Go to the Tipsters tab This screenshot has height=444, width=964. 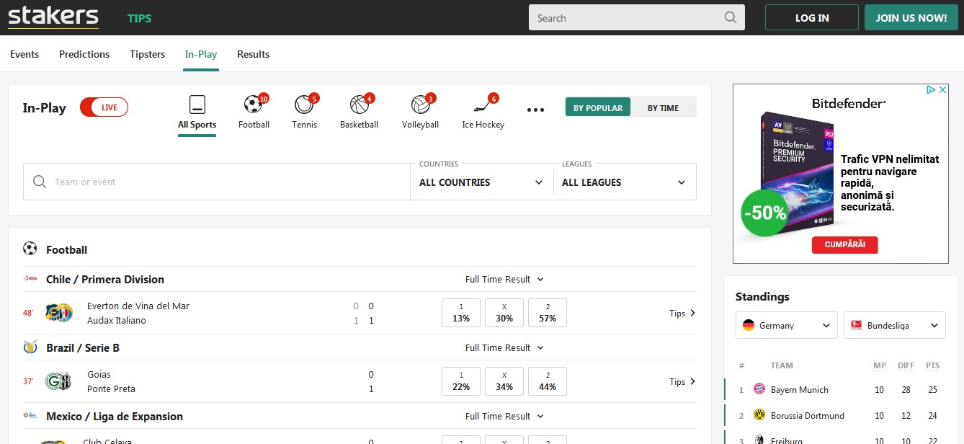147,54
